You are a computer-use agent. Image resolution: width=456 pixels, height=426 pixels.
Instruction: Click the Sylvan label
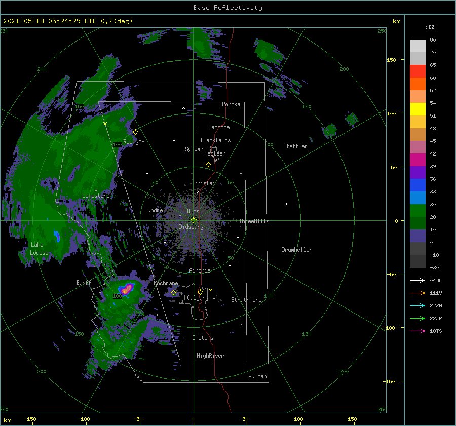pos(194,149)
